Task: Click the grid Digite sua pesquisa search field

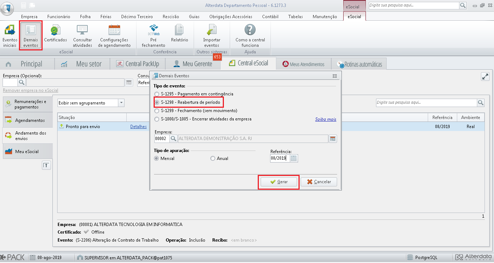Action: point(427,103)
